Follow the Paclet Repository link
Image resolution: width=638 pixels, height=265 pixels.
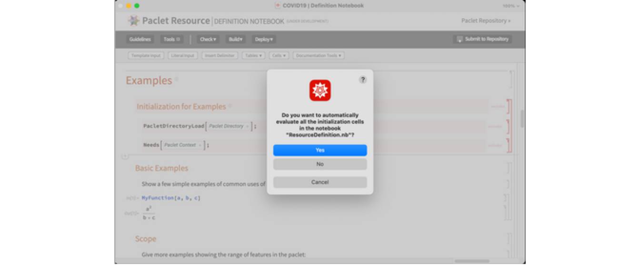(x=486, y=20)
